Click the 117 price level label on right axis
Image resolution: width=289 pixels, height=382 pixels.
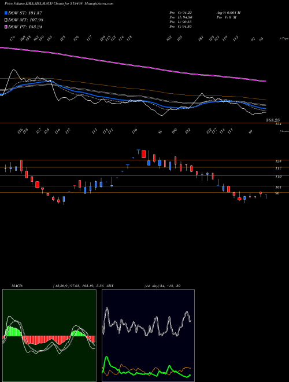(x=278, y=168)
